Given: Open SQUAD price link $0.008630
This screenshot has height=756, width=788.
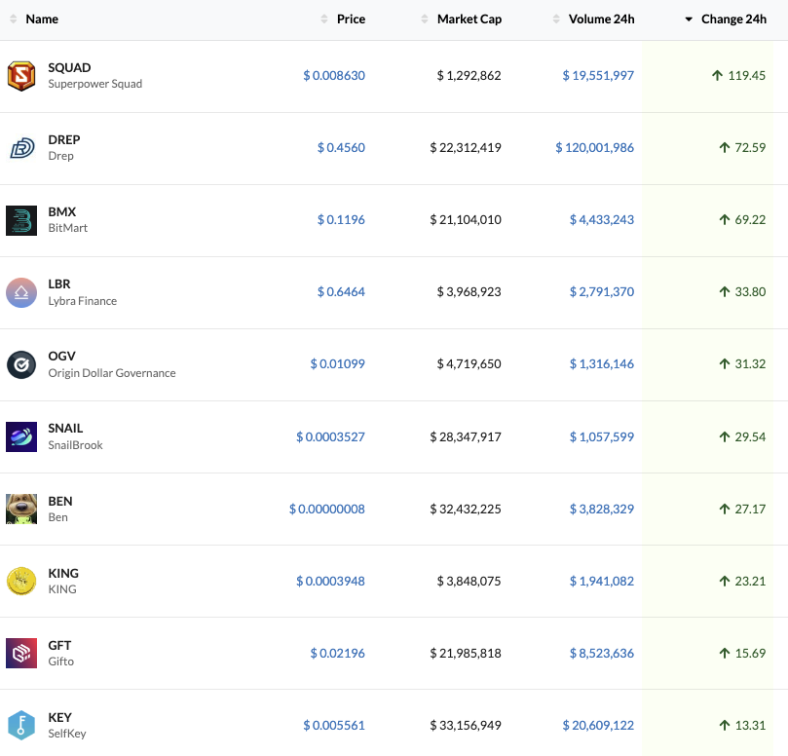Looking at the screenshot, I should click(334, 75).
